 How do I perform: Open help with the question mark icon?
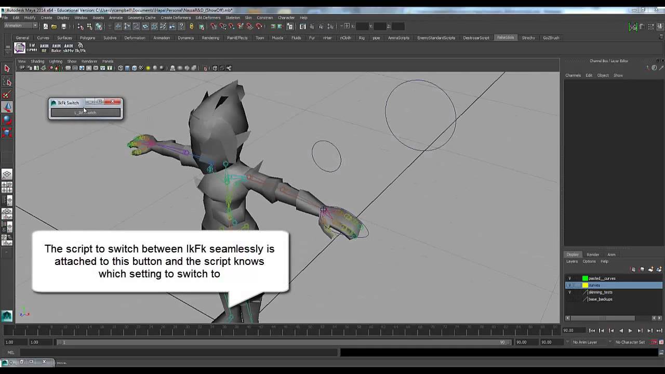point(182,26)
